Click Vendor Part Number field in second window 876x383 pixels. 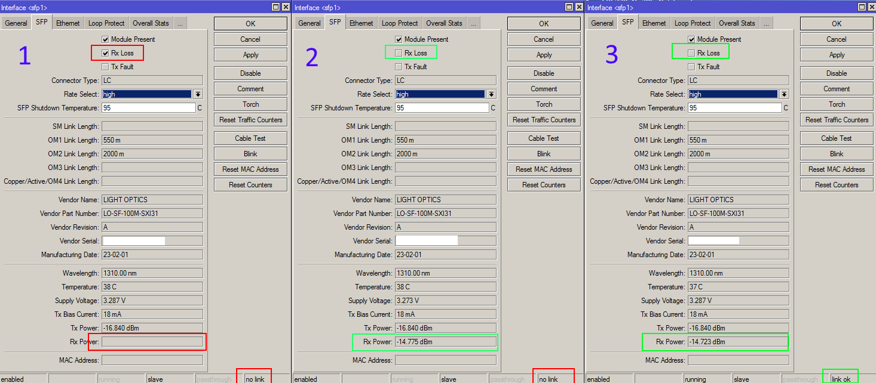point(445,214)
